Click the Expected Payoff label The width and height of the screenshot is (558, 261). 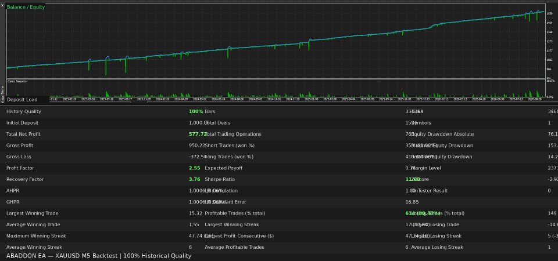[223, 168]
